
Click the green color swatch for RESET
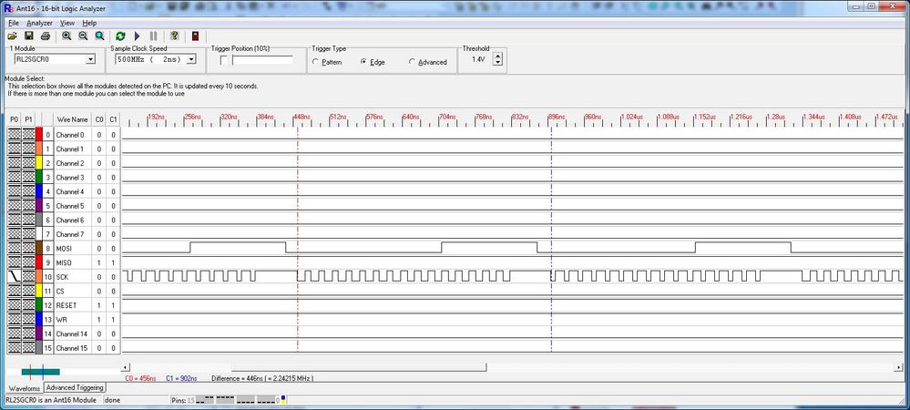coord(39,305)
